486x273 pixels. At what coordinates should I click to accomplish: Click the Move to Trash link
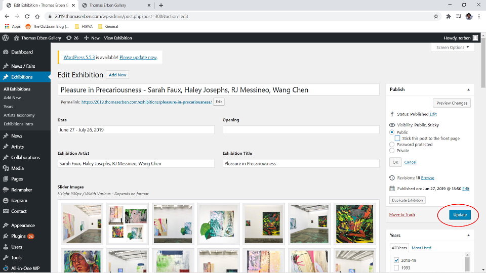tap(401, 214)
